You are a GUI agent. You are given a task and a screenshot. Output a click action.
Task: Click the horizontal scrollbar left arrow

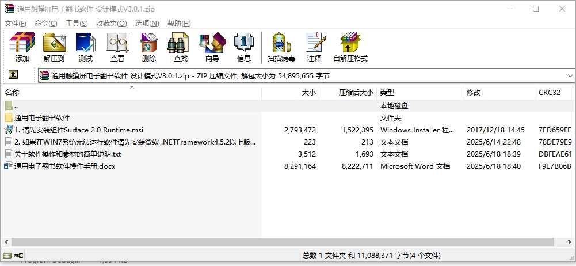point(6,242)
